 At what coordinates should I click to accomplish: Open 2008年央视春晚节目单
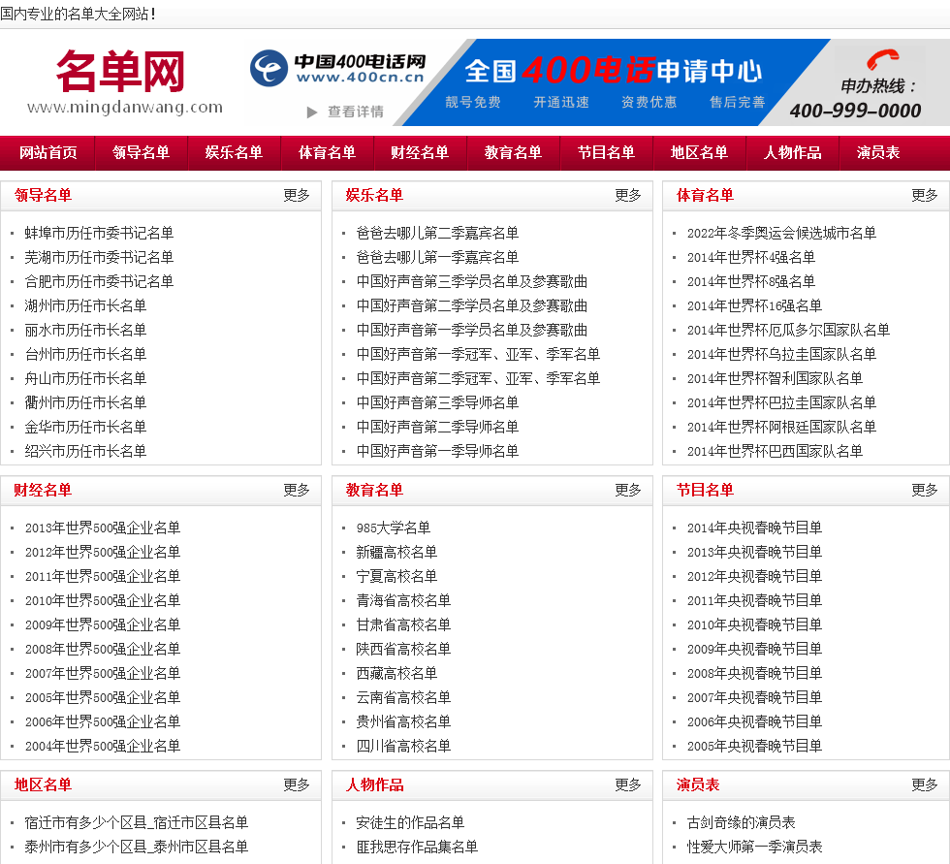pyautogui.click(x=754, y=674)
